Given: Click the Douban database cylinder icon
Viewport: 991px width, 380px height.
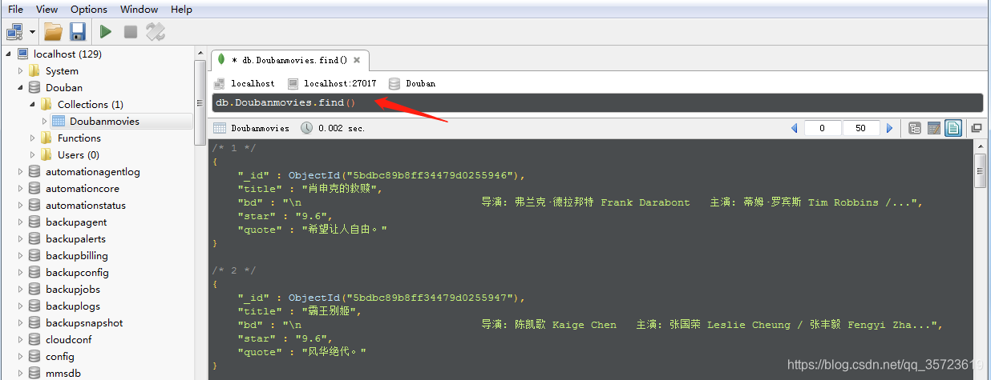Looking at the screenshot, I should (x=34, y=87).
